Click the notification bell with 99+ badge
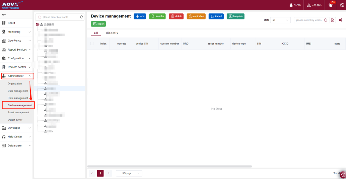The height and width of the screenshot is (179, 346). click(331, 5)
